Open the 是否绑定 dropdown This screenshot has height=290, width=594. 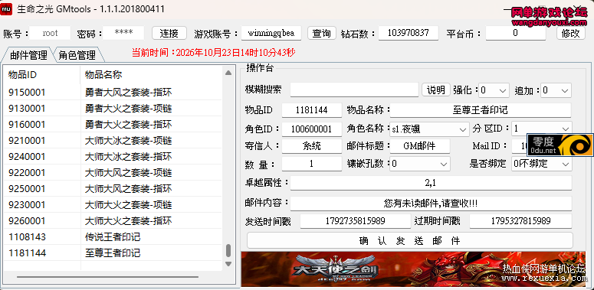(542, 164)
